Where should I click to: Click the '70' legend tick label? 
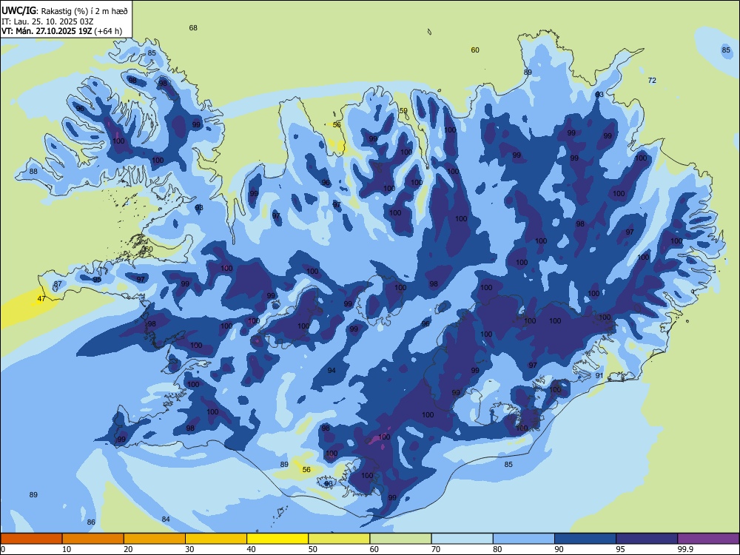pyautogui.click(x=436, y=549)
